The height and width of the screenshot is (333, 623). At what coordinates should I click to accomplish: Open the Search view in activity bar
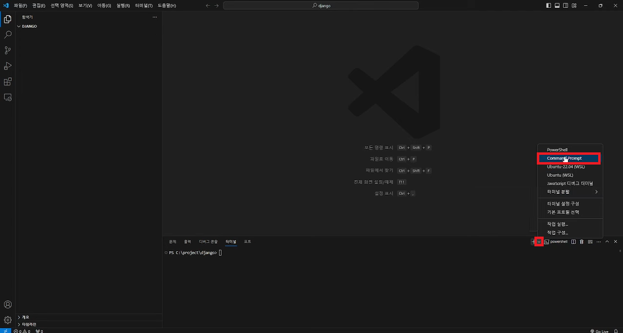coord(8,35)
